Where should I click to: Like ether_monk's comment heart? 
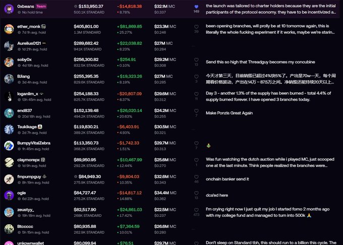pyautogui.click(x=196, y=27)
